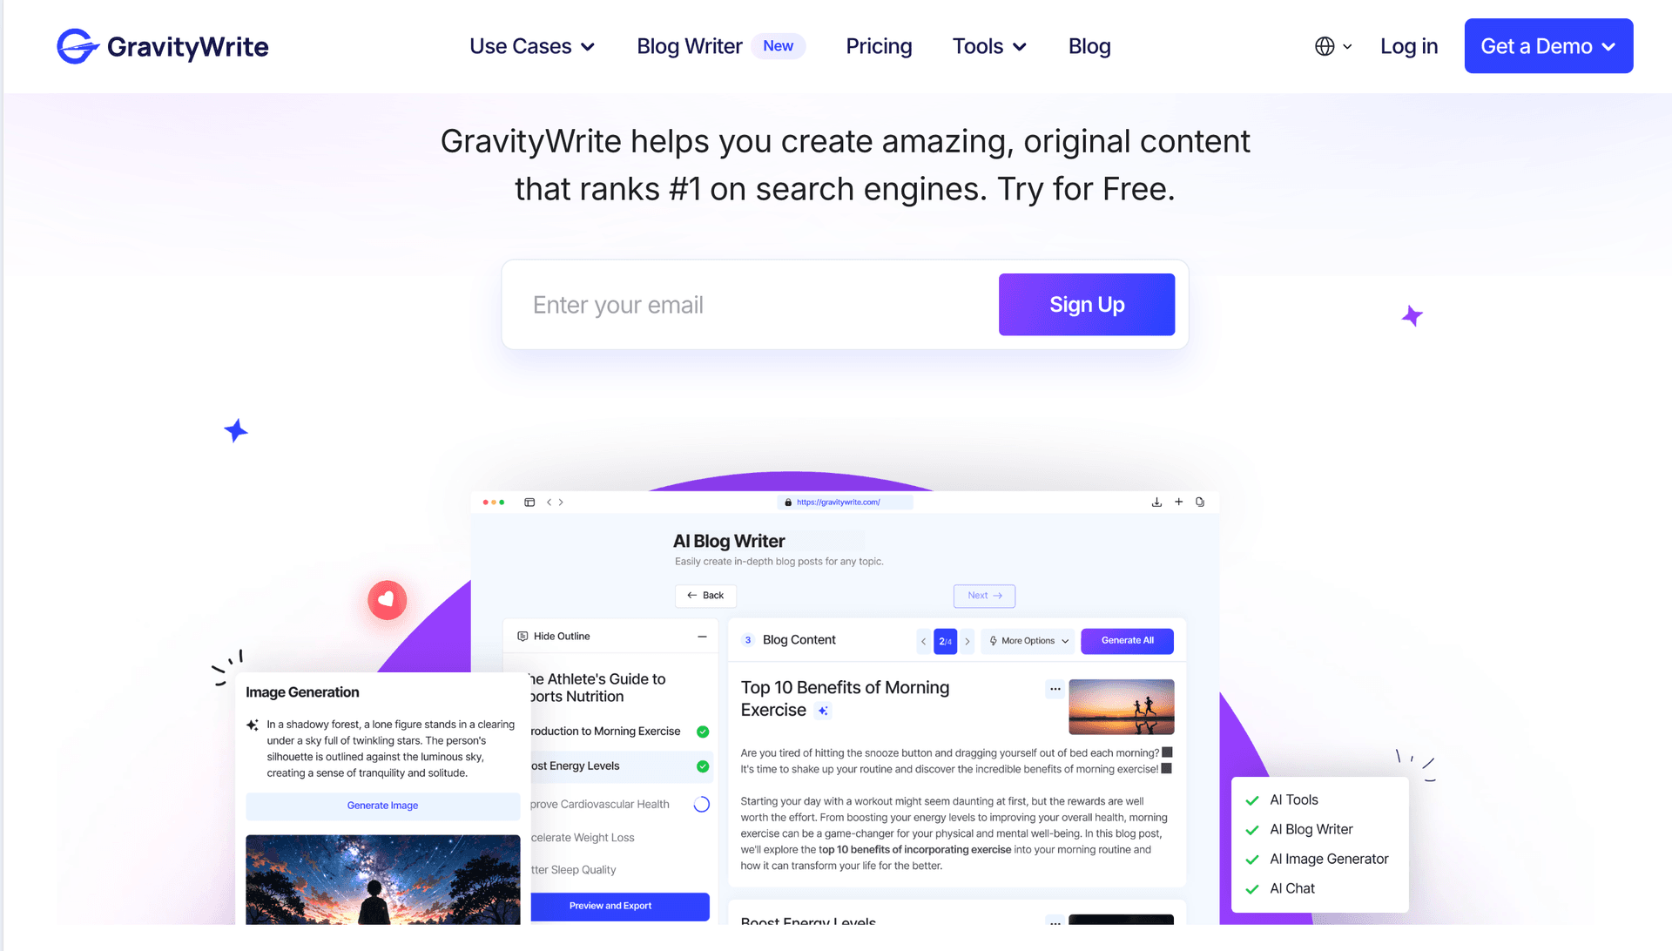Click the Sign Up button
This screenshot has width=1672, height=951.
(x=1086, y=304)
